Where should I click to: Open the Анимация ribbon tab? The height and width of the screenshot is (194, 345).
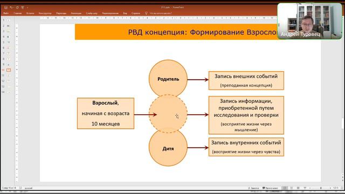point(76,13)
